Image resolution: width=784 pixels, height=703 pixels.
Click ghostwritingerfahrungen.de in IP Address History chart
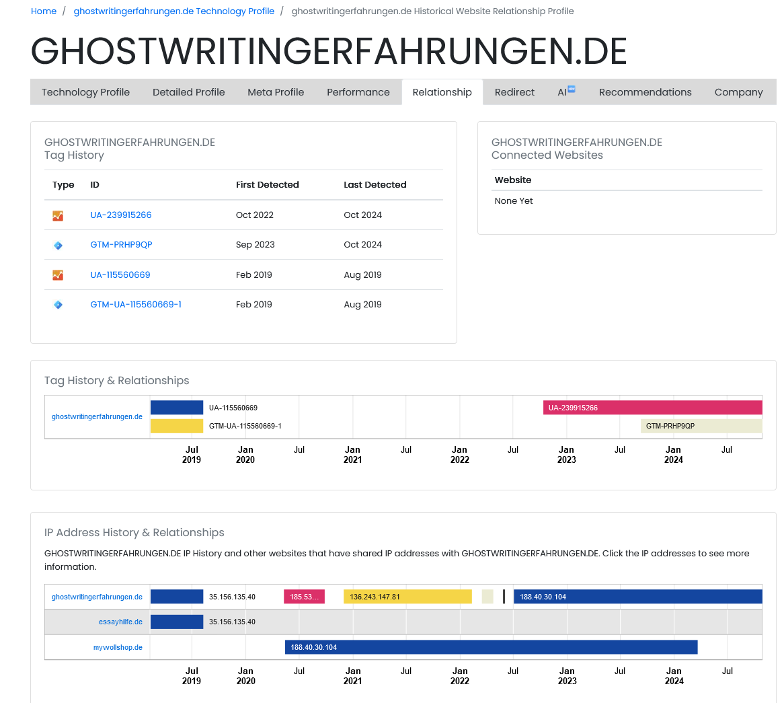(97, 597)
